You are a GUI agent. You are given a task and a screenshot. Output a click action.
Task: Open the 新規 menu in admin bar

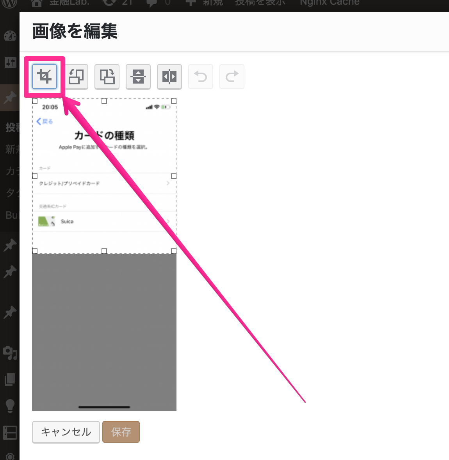(204, 3)
